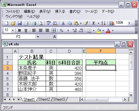The width and height of the screenshot is (139, 111).
Task: Expand the Name Box dropdown arrow
Action: (x=38, y=37)
